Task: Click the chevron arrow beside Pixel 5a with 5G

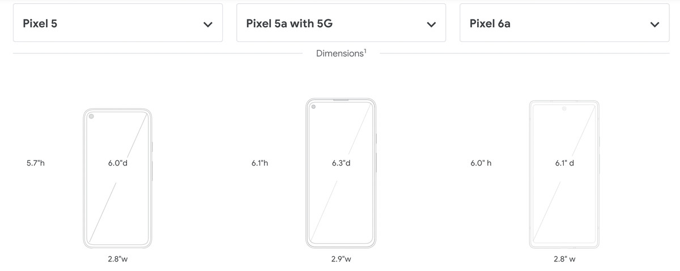Action: pos(431,24)
